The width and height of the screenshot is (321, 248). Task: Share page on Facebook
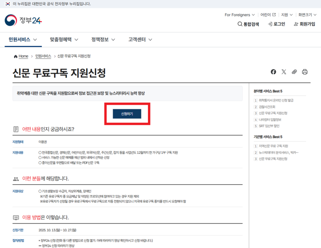(x=273, y=72)
